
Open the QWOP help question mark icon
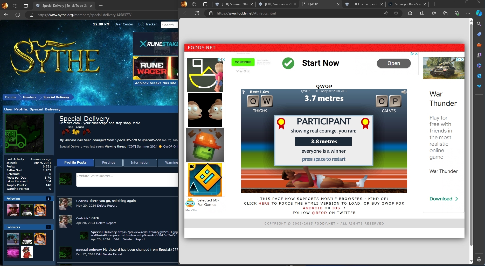tap(243, 92)
